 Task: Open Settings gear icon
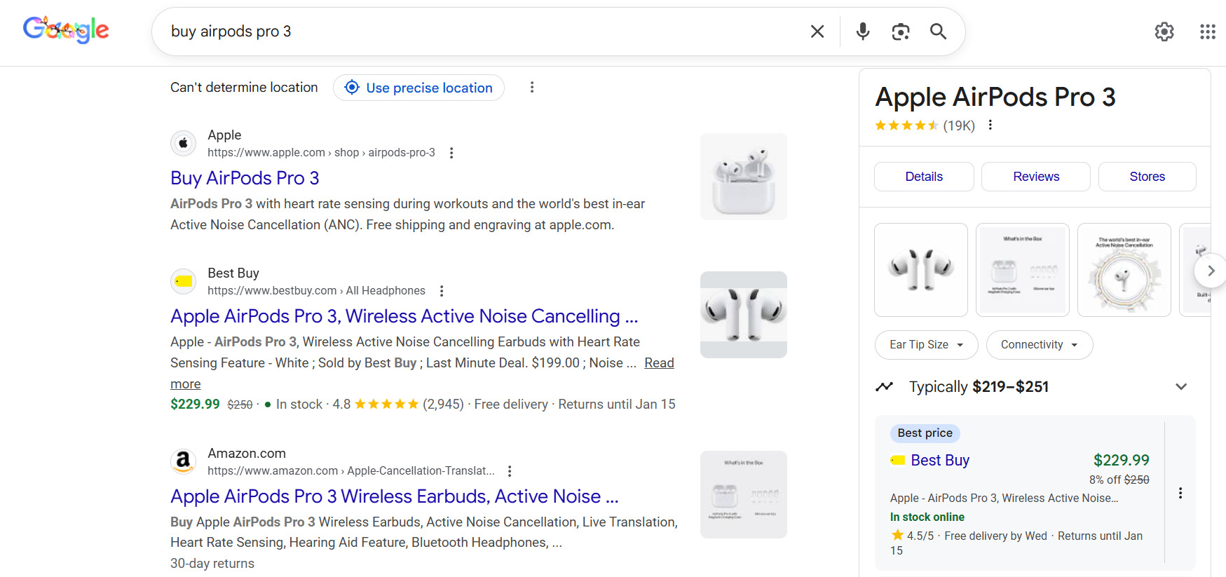click(x=1164, y=32)
